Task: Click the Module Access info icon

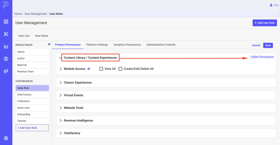Action: [x=89, y=69]
